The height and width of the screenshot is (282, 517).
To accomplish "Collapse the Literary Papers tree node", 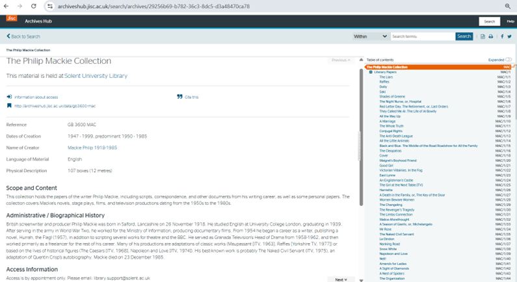I will pyautogui.click(x=371, y=72).
